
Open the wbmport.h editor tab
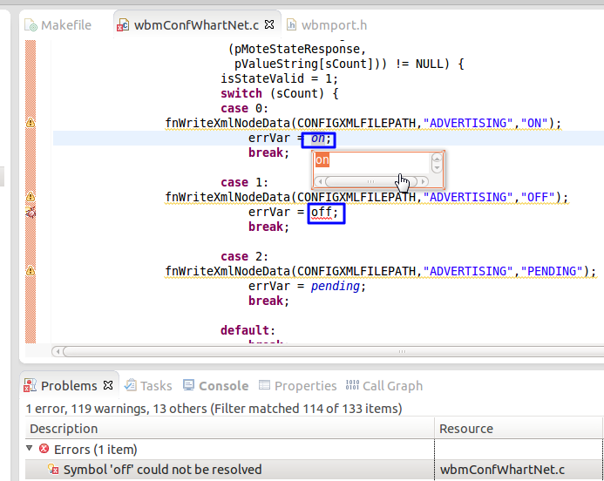tap(327, 25)
